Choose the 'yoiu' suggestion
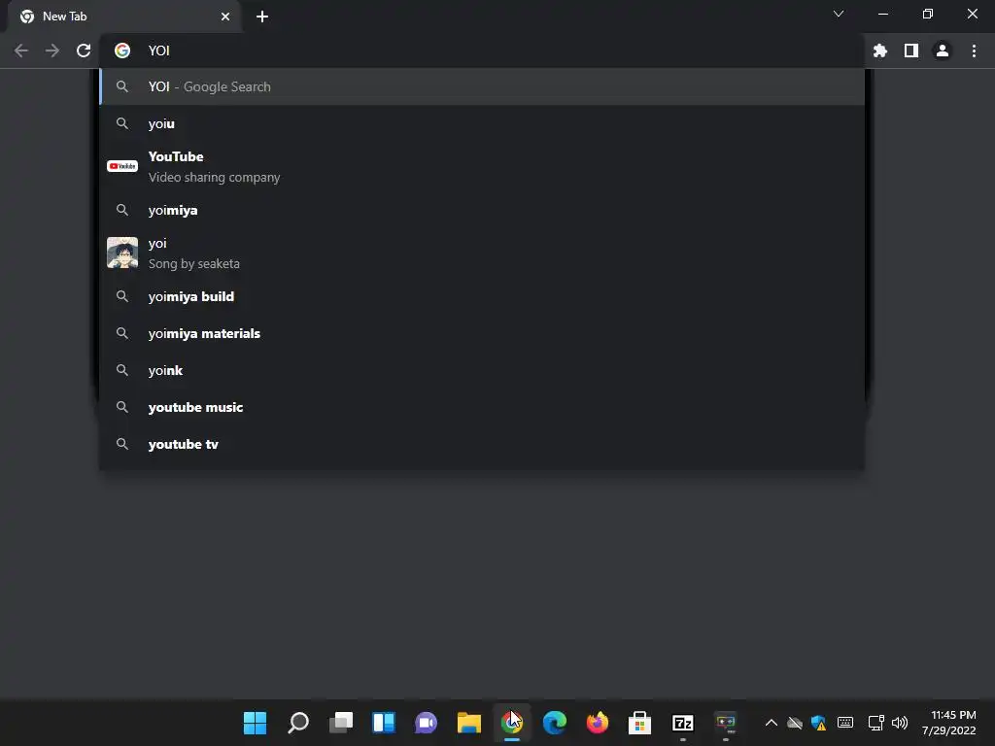 point(482,123)
